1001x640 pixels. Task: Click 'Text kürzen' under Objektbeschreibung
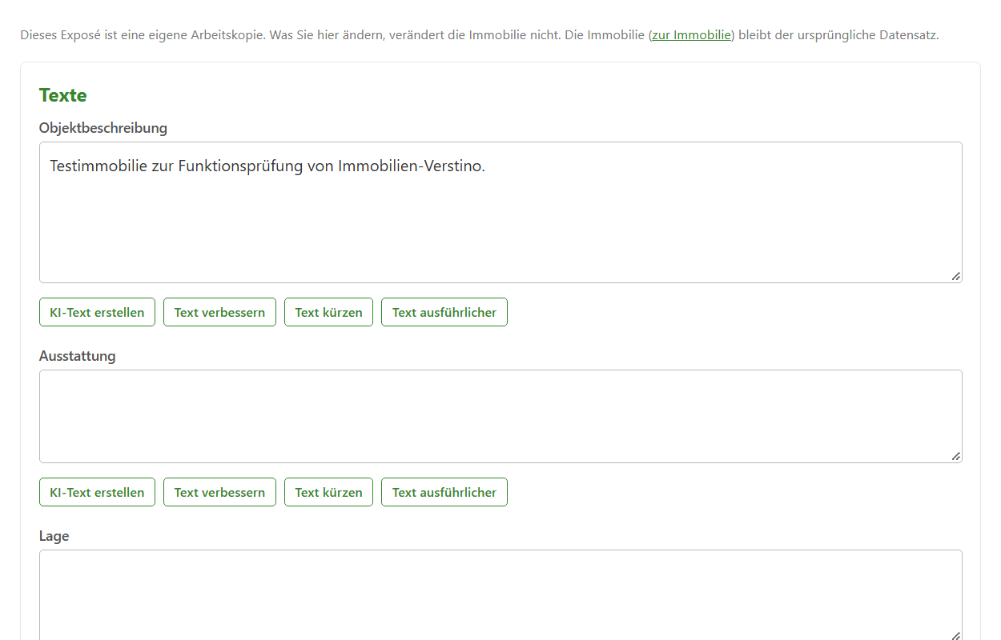pyautogui.click(x=328, y=312)
